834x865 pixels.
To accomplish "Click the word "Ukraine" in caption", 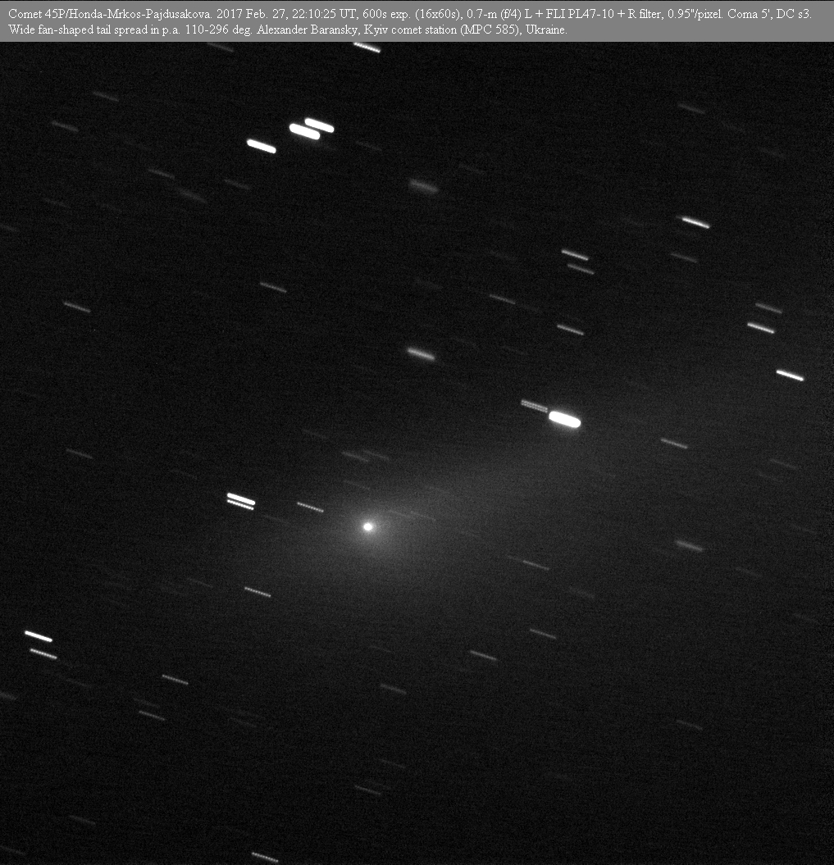I will click(545, 30).
